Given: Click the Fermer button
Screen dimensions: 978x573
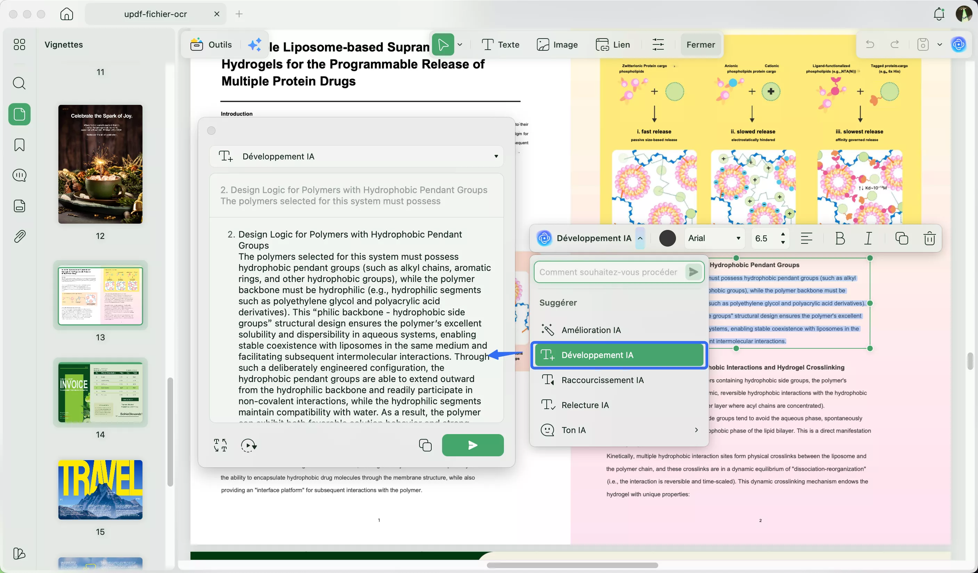Looking at the screenshot, I should tap(700, 44).
